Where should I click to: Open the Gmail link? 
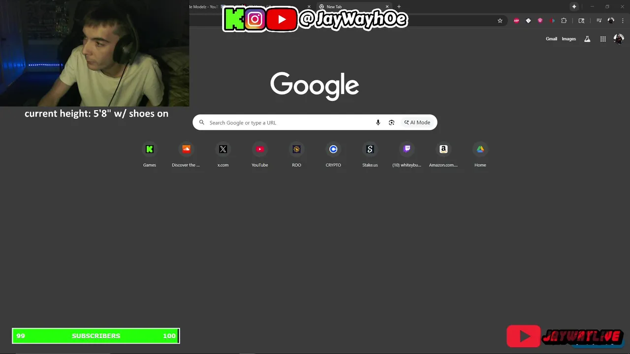pos(551,39)
